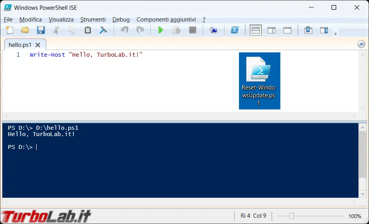The image size is (369, 224).
Task: Adjust the zoom slider in the status bar
Action: [x=291, y=216]
